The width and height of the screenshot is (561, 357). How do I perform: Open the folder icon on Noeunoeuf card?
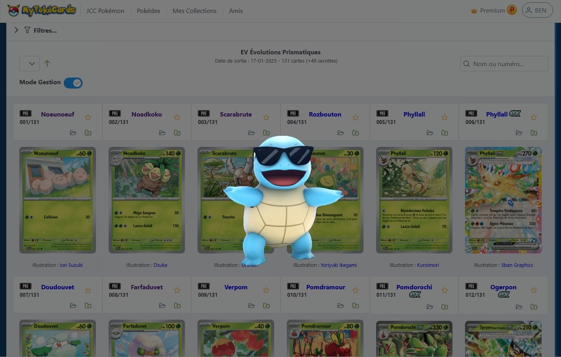tap(73, 133)
